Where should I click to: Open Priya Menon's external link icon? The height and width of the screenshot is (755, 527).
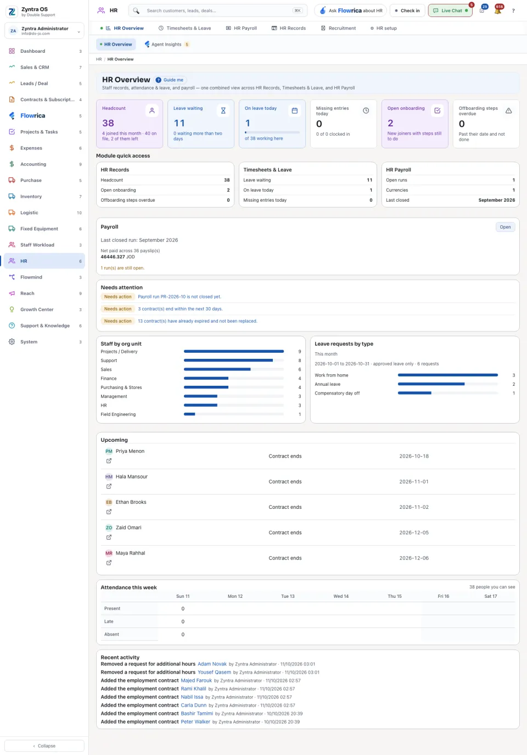(x=109, y=460)
